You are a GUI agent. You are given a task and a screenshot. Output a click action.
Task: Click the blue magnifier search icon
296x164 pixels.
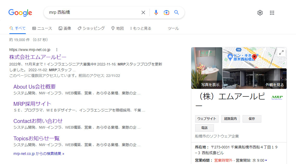177,12
